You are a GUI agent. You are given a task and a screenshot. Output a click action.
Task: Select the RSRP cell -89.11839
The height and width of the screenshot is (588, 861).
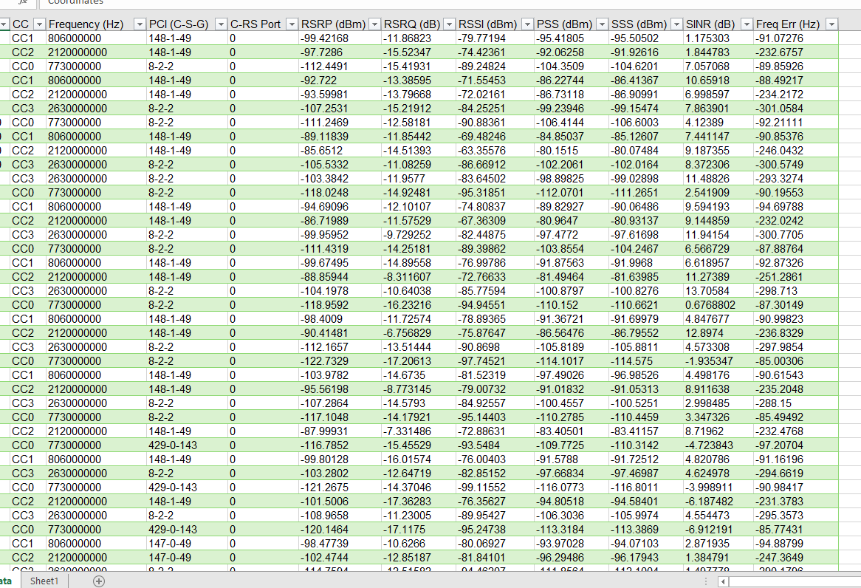pyautogui.click(x=340, y=136)
